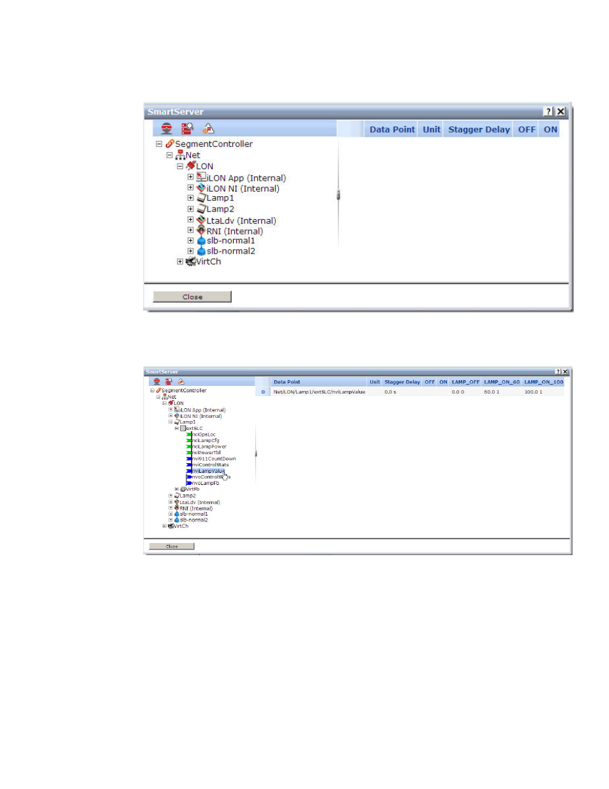This screenshot has height=789, width=609.
Task: Click the 0.0 s stagger delay cell
Action: (x=402, y=392)
